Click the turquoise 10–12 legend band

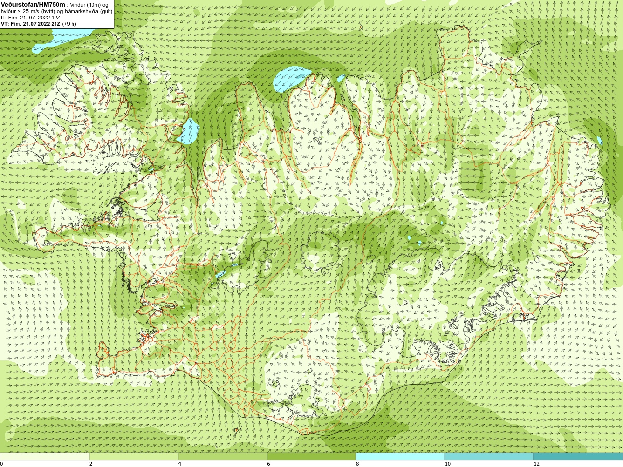[x=489, y=457]
